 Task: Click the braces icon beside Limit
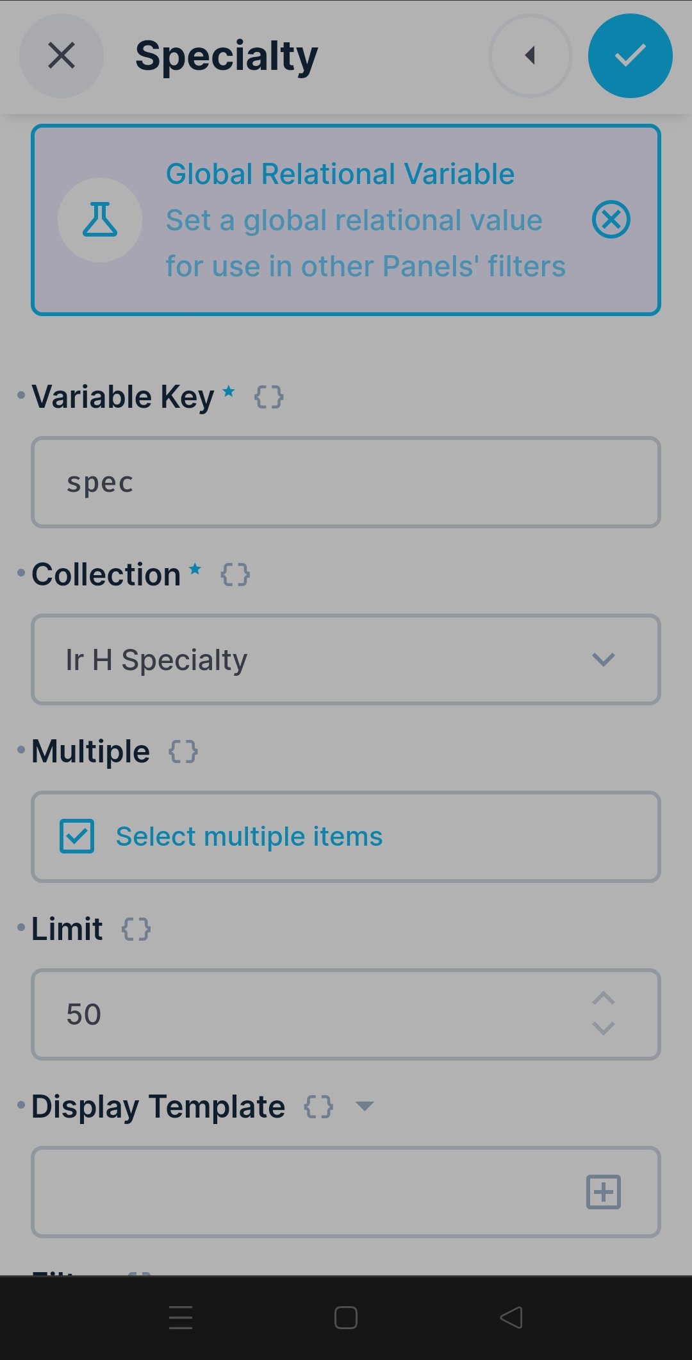click(135, 928)
